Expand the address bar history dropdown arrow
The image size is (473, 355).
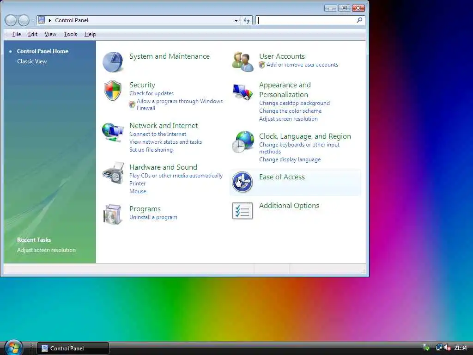pos(236,20)
